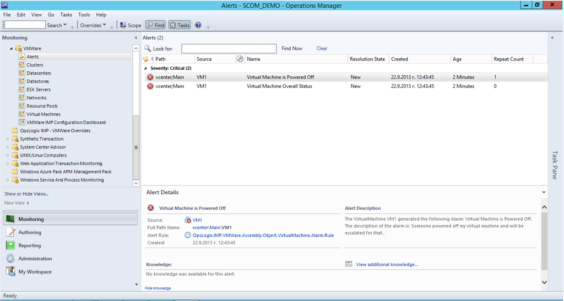Open the ESX Servers view

pyautogui.click(x=38, y=90)
